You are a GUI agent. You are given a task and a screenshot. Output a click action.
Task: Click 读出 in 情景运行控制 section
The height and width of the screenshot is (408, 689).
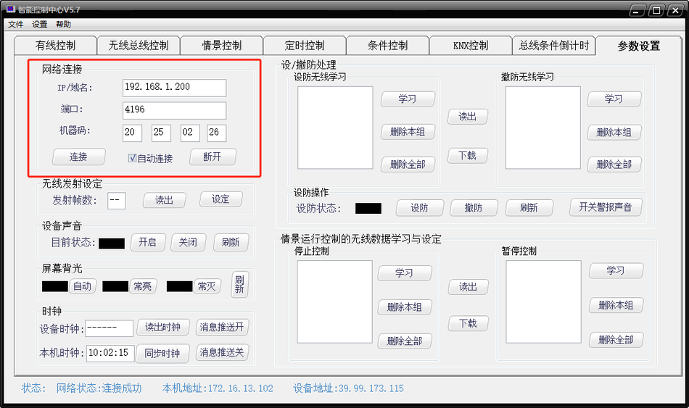click(468, 287)
